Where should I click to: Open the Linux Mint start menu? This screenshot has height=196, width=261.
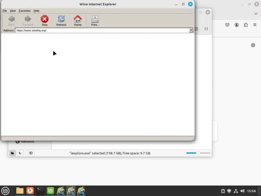click(5, 191)
